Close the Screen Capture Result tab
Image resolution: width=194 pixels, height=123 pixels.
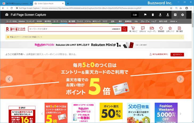(x=63, y=3)
